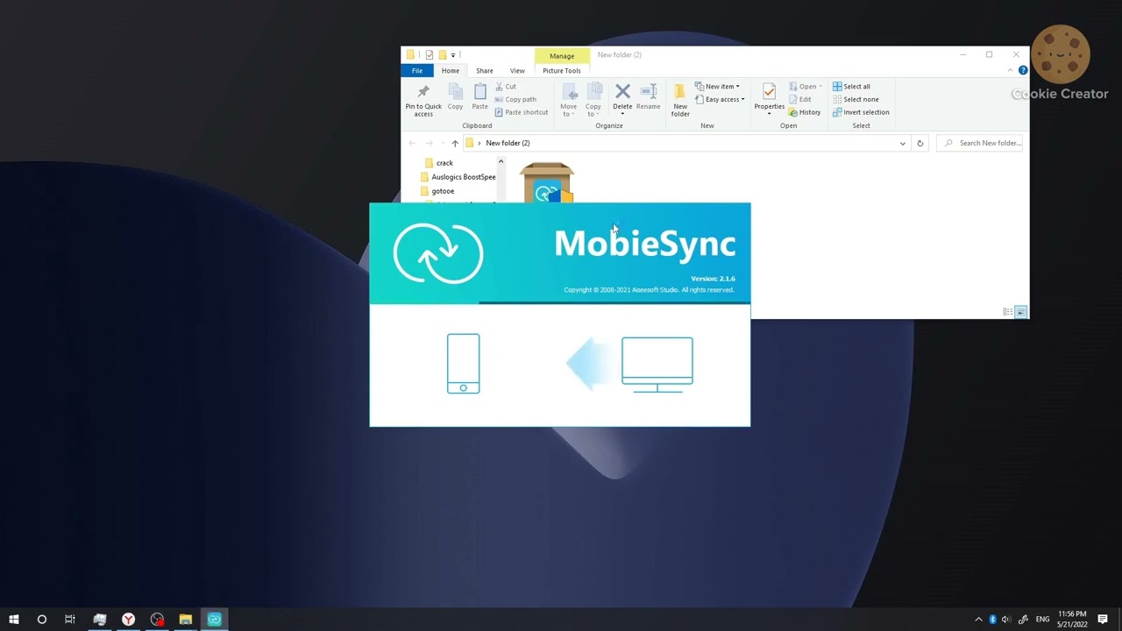Screen dimensions: 1122x631
Task: Open the File menu in Explorer
Action: coord(417,71)
